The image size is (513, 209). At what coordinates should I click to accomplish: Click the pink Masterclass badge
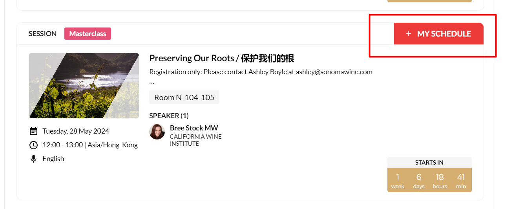(88, 34)
